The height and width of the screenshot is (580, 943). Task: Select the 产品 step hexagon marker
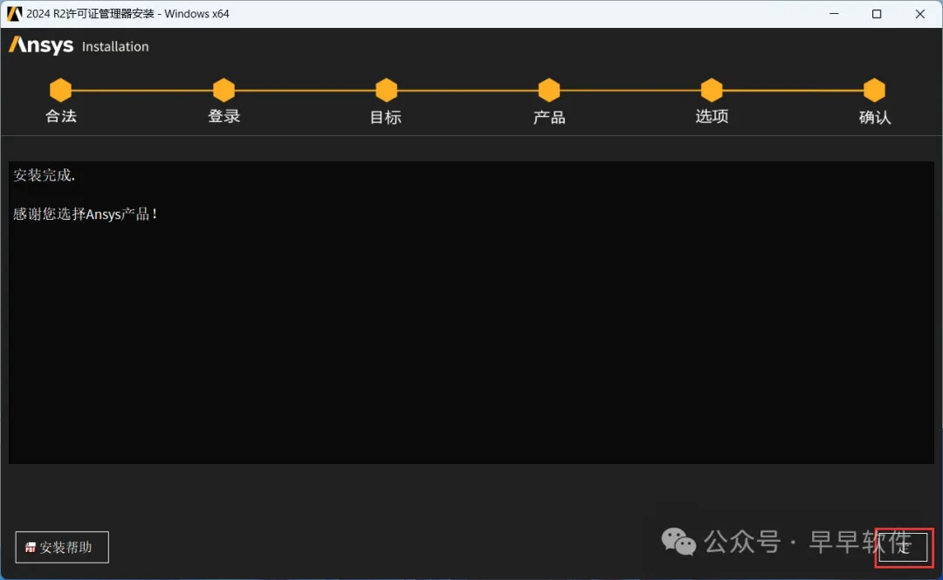pos(549,90)
